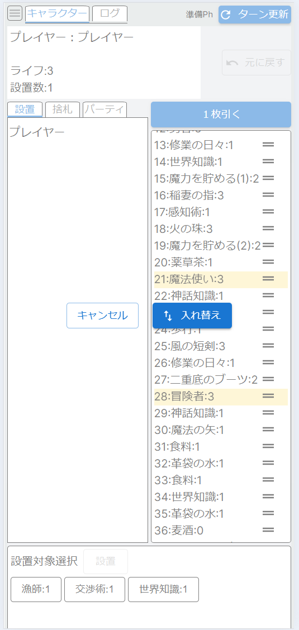This screenshot has height=630, width=299.
Task: Click the 入れ替え swap button
Action: click(192, 316)
